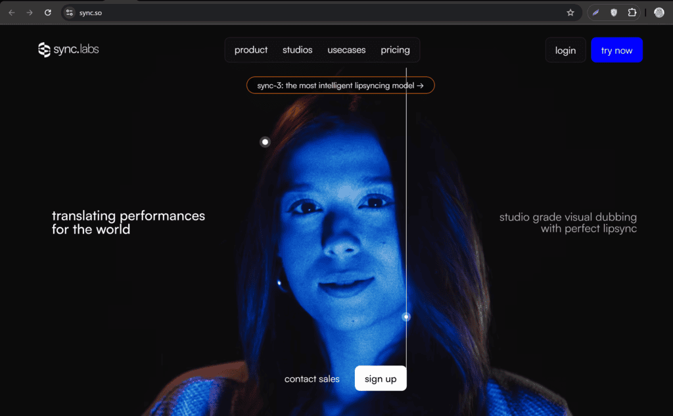Open the studios menu item
Image resolution: width=673 pixels, height=416 pixels.
(x=298, y=50)
